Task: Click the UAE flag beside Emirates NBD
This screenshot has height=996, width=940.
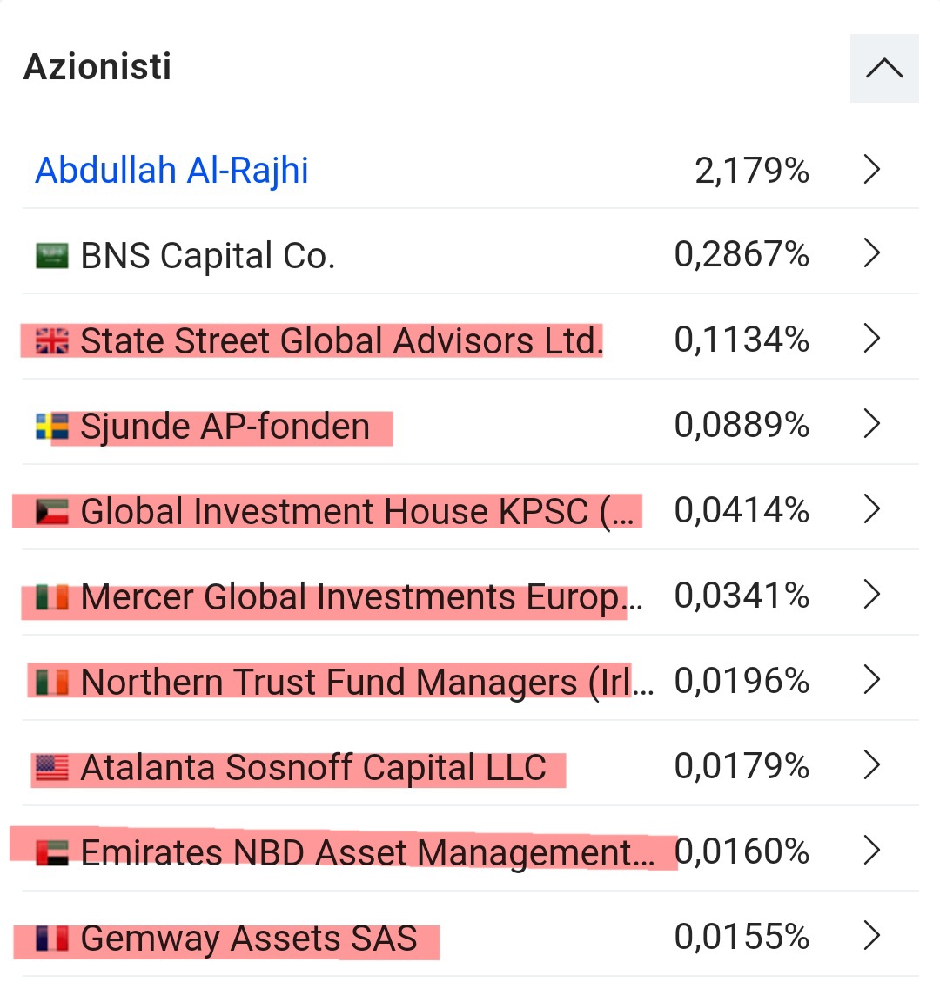Action: [52, 852]
